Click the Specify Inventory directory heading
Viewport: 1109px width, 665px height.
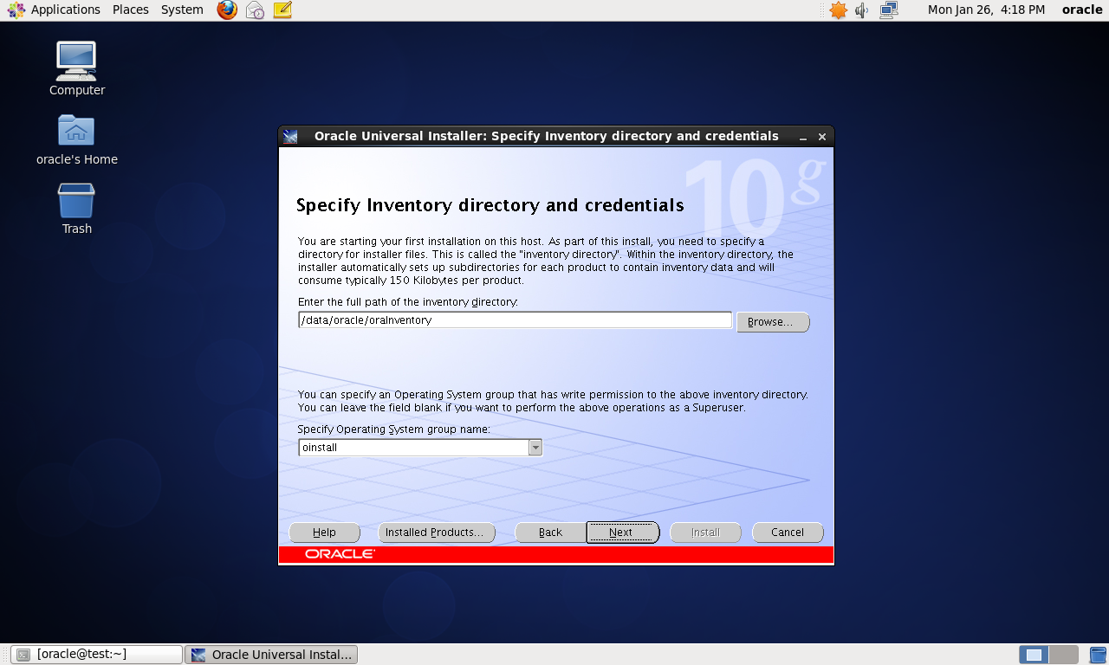tap(490, 205)
